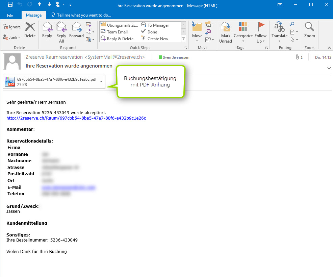Open the File menu
This screenshot has width=333, height=277.
click(x=10, y=15)
